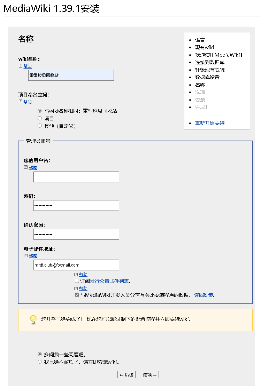The height and width of the screenshot is (388, 261).
Task: Uncheck 与MediaWiki开发人员分享 data checkbox
Action: (x=77, y=295)
